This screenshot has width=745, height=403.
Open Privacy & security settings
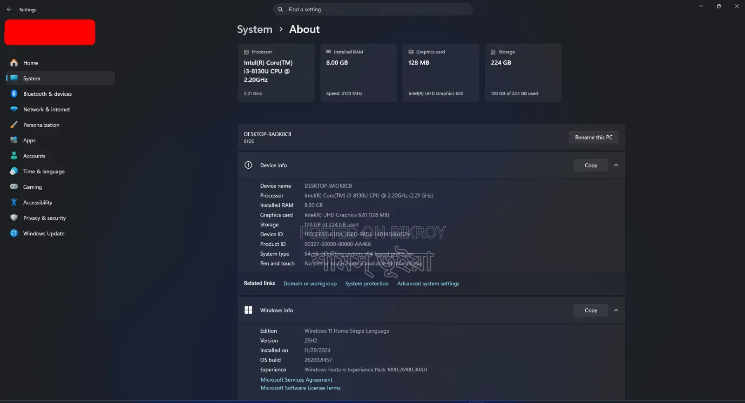coord(61,218)
